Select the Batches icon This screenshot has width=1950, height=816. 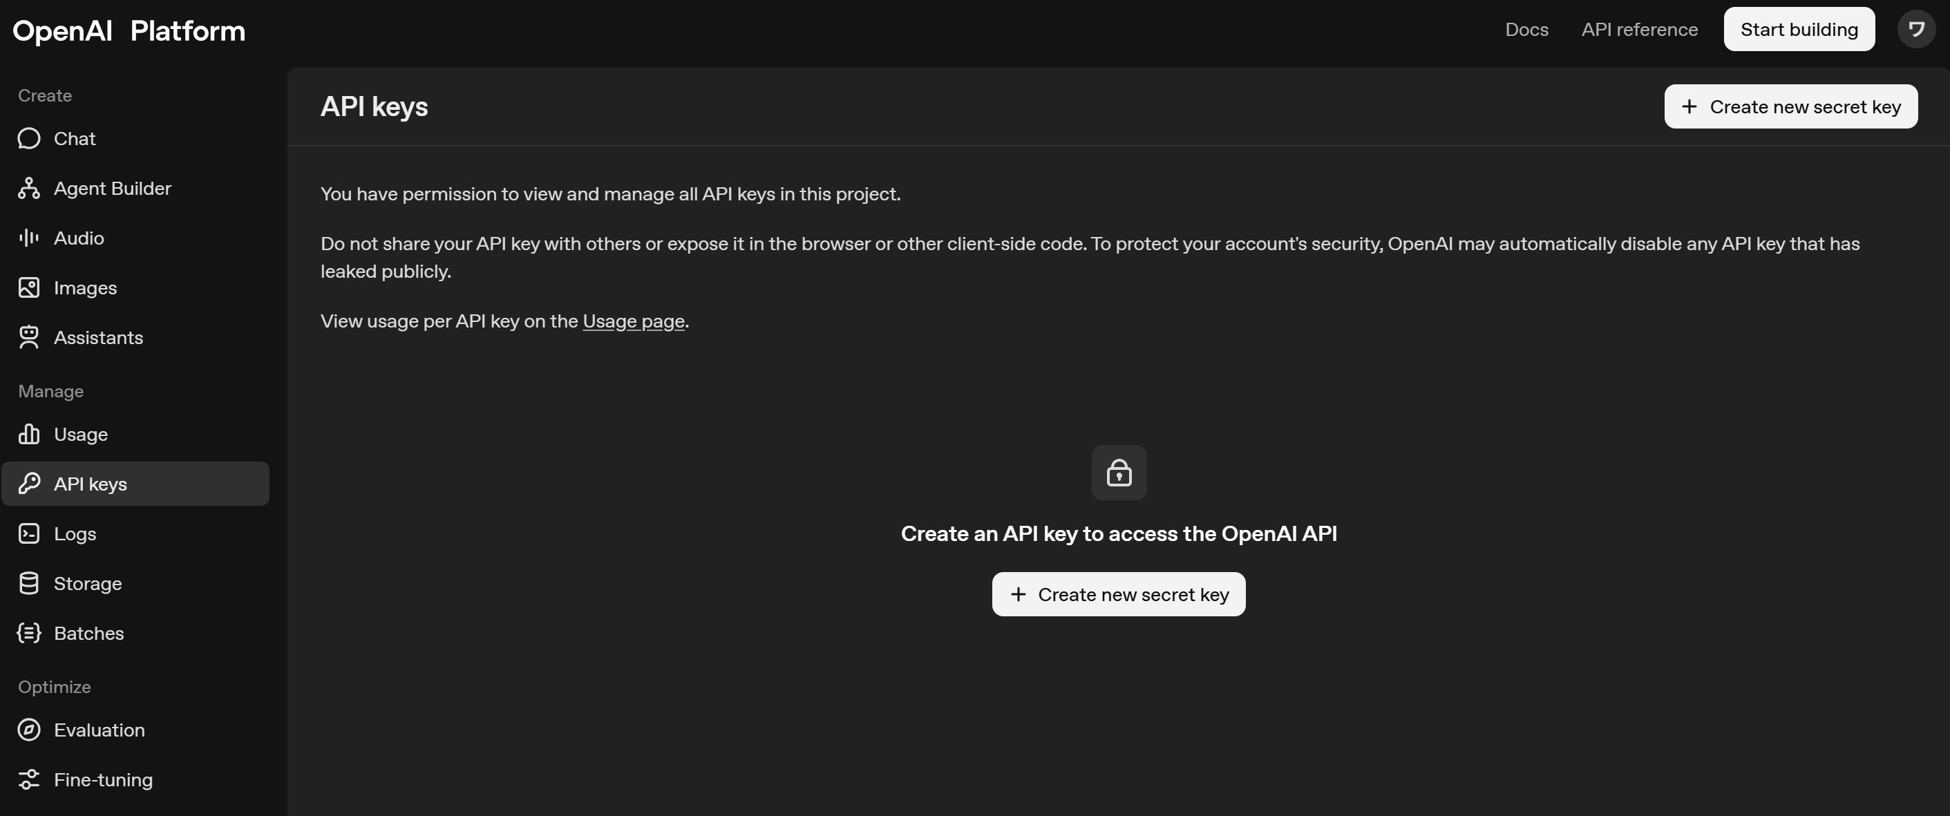(29, 633)
